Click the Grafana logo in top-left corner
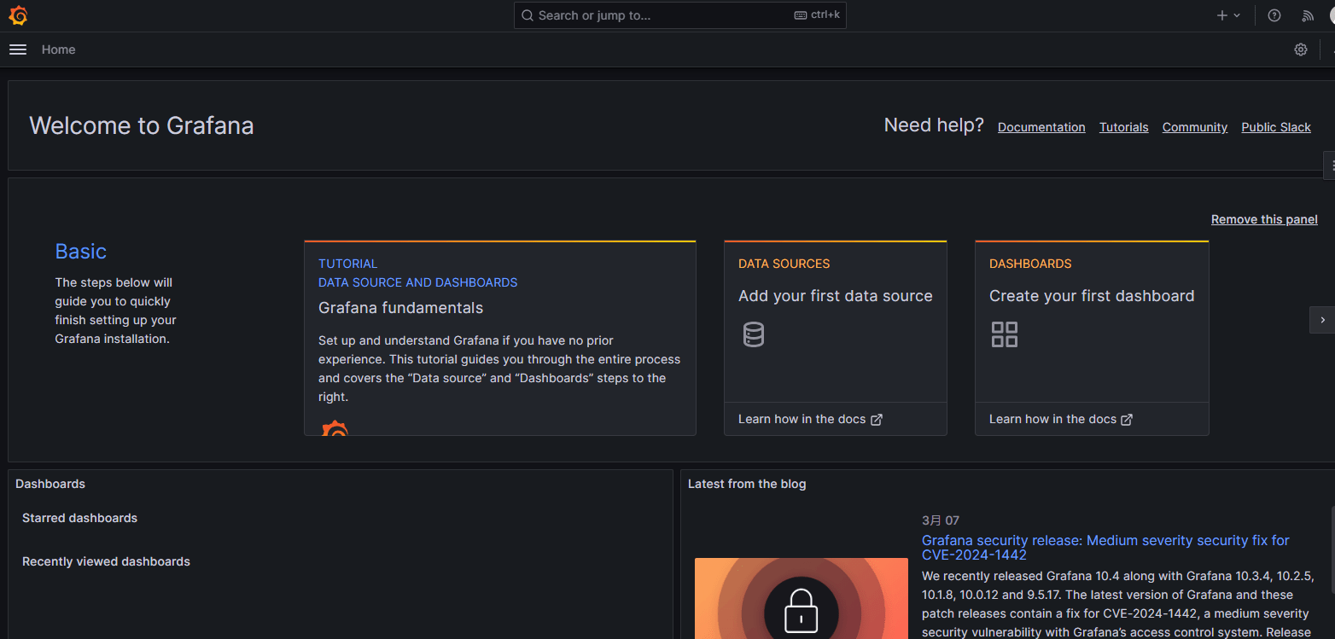Screen dimensions: 1335x639 (x=18, y=15)
